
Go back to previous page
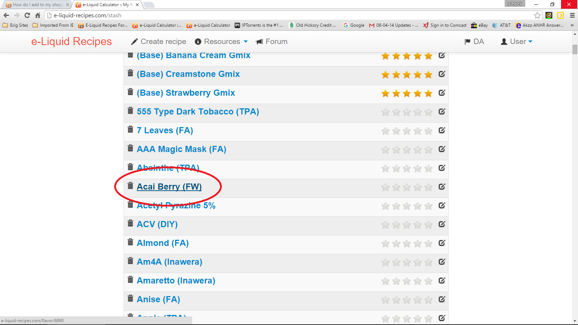pos(6,15)
